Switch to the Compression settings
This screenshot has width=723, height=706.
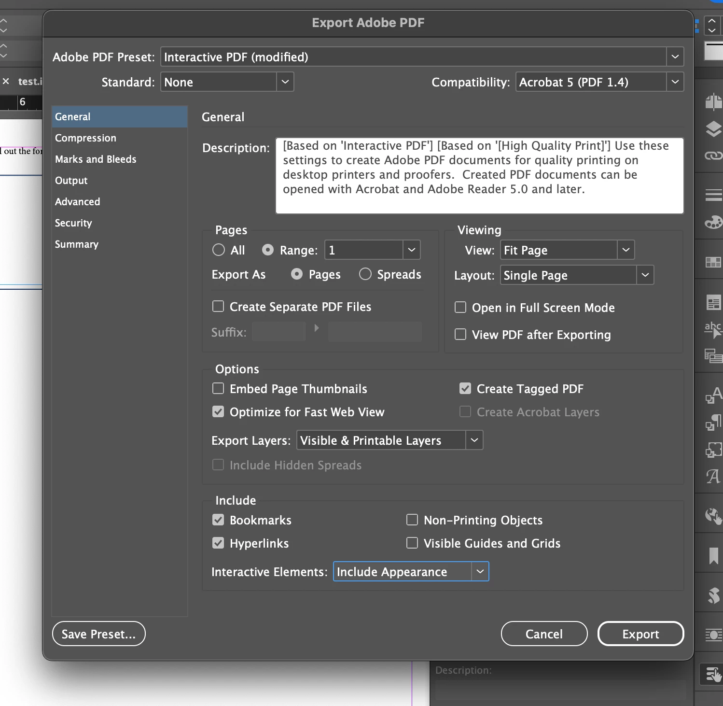click(120, 138)
